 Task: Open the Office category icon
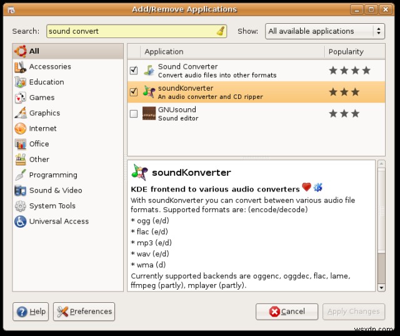(21, 144)
